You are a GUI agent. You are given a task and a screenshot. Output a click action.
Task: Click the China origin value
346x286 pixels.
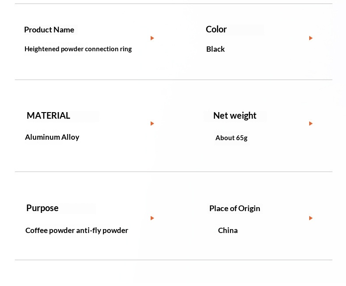coord(228,230)
